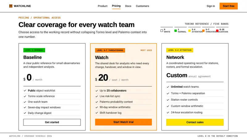247x139 pixels.
Task: Click the Public object watchlist text
Action: click(42, 91)
